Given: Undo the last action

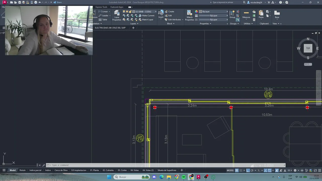Looking at the screenshot, I should 40,2.
